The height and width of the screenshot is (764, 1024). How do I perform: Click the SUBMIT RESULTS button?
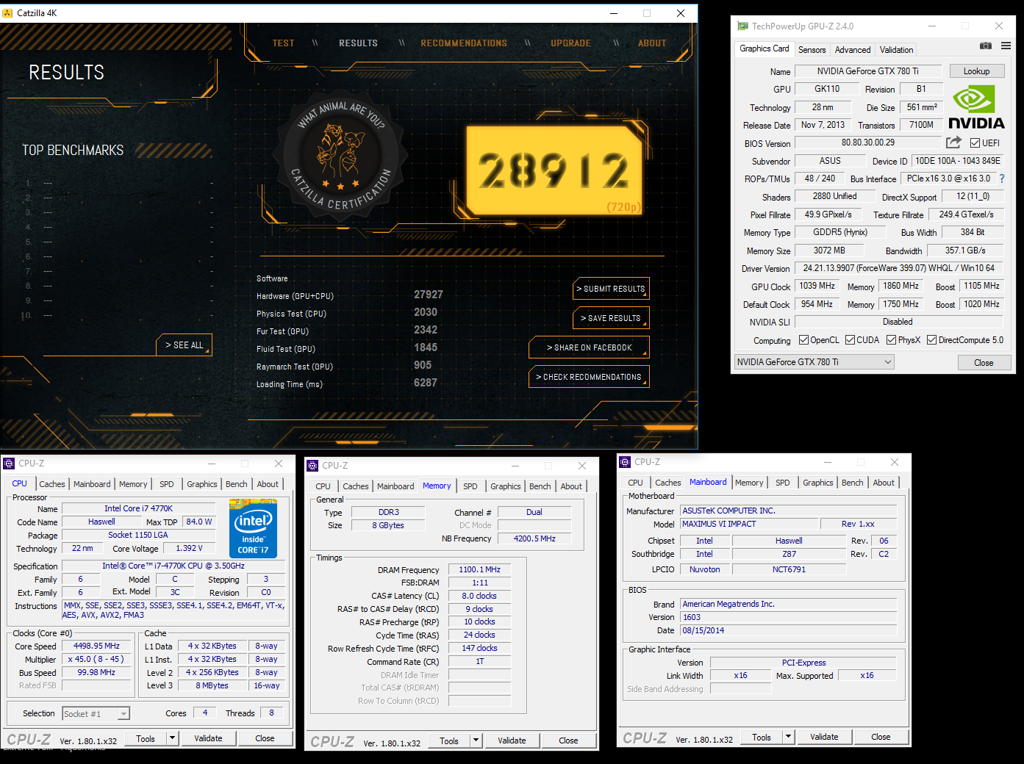611,289
